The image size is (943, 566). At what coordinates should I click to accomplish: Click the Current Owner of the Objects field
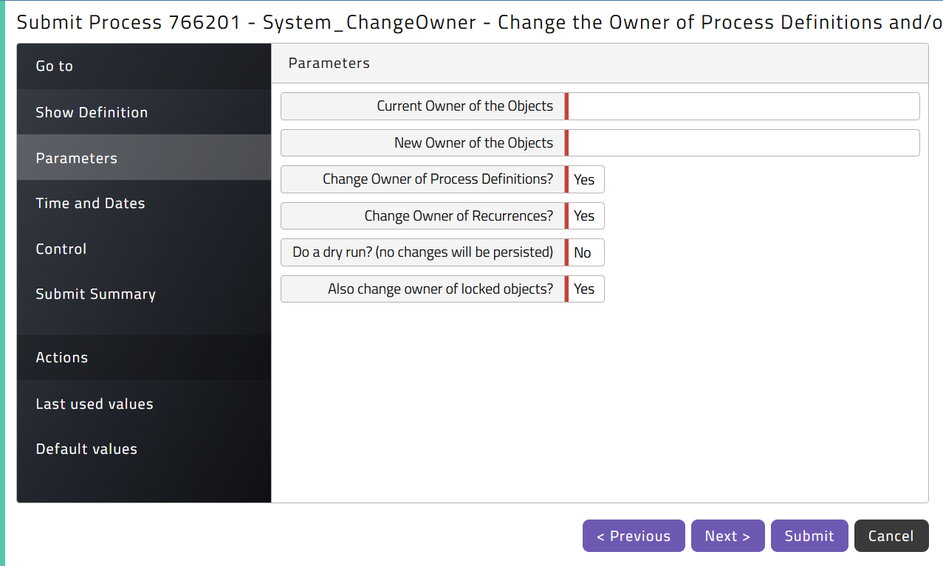[x=744, y=106]
